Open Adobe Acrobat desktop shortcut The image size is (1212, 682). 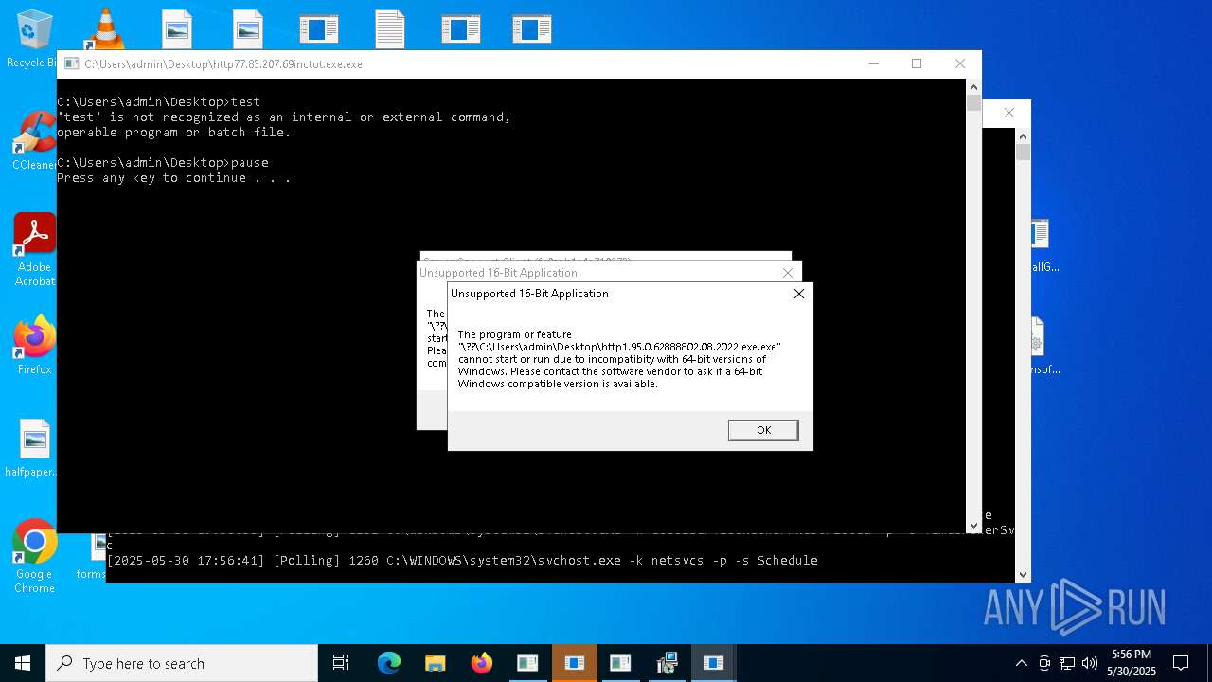point(34,249)
